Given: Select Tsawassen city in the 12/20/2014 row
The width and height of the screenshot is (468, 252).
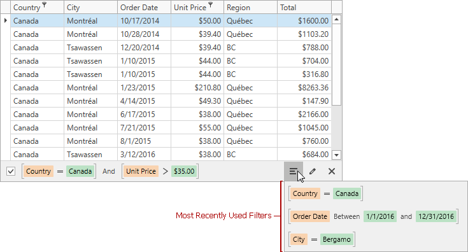Looking at the screenshot, I should pos(90,48).
